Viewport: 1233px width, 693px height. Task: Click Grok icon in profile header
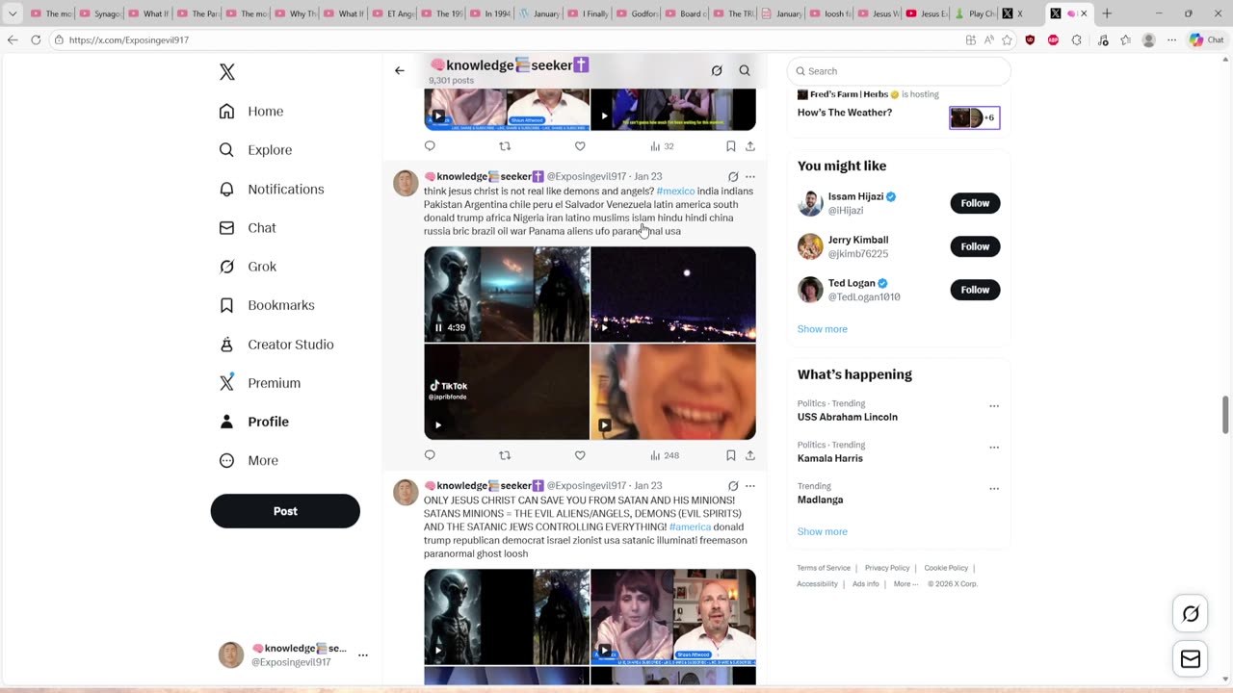[717, 70]
